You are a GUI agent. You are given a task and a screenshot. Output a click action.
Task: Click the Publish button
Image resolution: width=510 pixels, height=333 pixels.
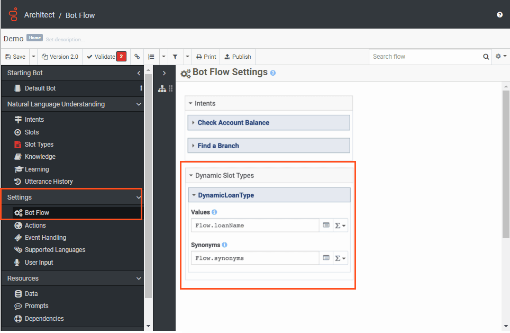tap(237, 57)
